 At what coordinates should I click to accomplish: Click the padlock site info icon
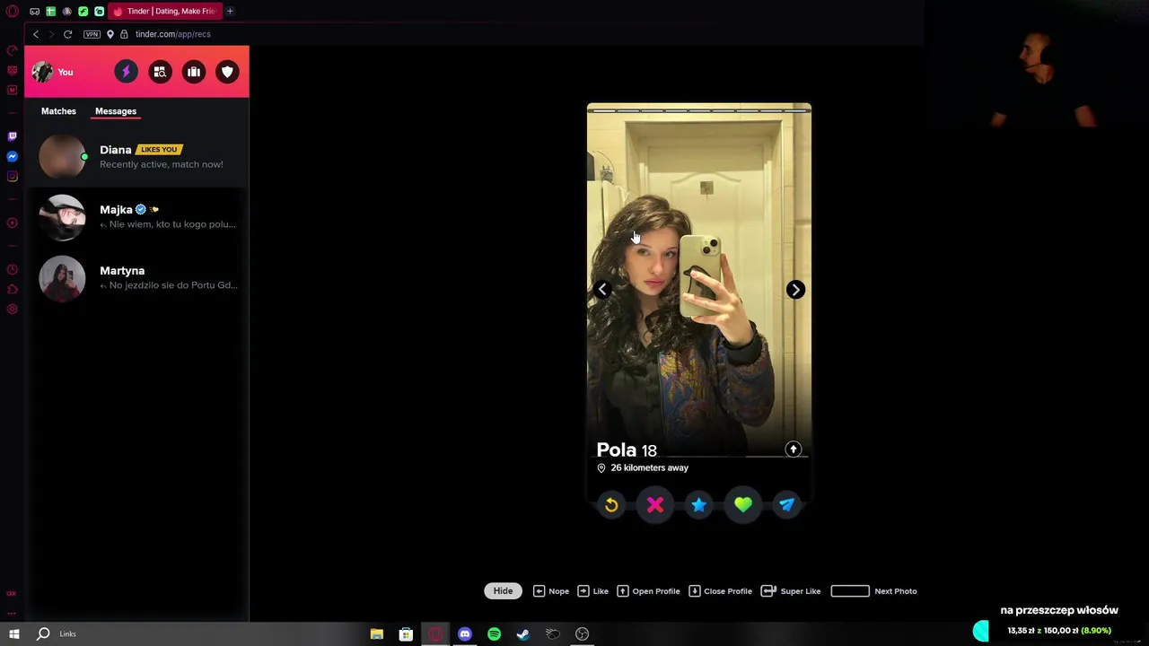tap(124, 34)
